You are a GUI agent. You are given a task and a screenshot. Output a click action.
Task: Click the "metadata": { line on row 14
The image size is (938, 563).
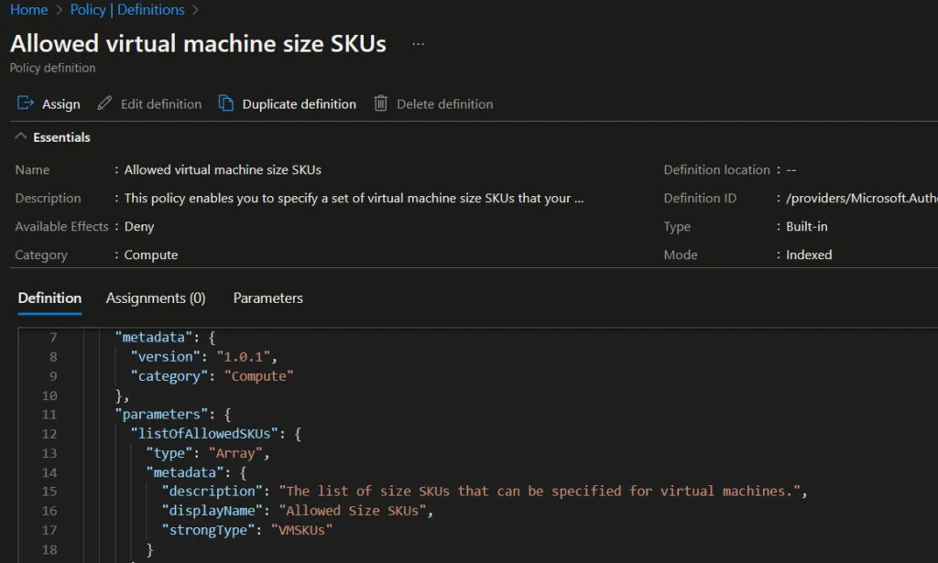click(196, 472)
